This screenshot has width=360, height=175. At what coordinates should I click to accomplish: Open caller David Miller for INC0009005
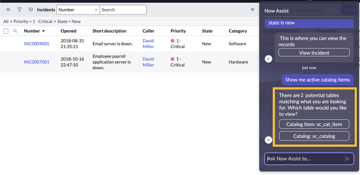[148, 44]
